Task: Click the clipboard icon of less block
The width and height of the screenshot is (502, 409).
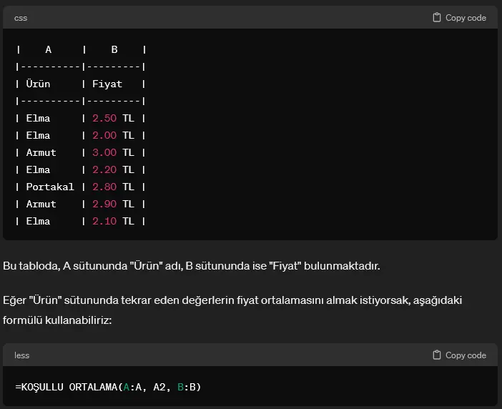Action: point(437,355)
